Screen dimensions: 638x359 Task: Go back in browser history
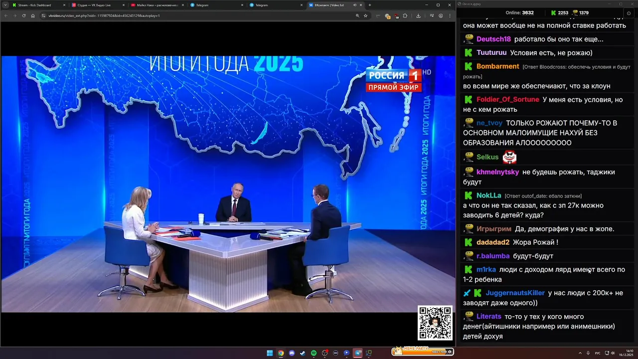pyautogui.click(x=6, y=15)
